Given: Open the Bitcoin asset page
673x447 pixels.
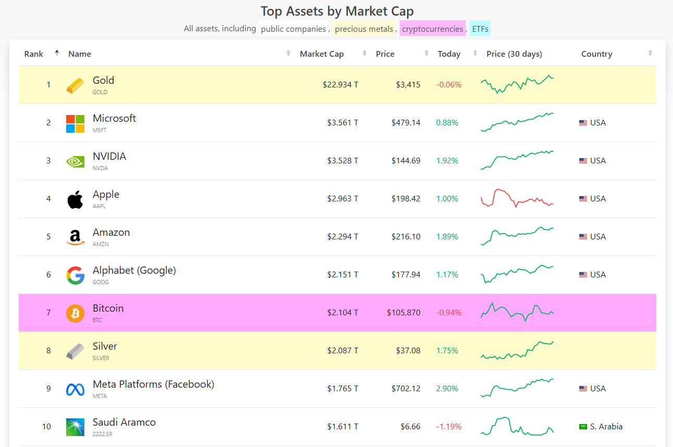Looking at the screenshot, I should 108,309.
